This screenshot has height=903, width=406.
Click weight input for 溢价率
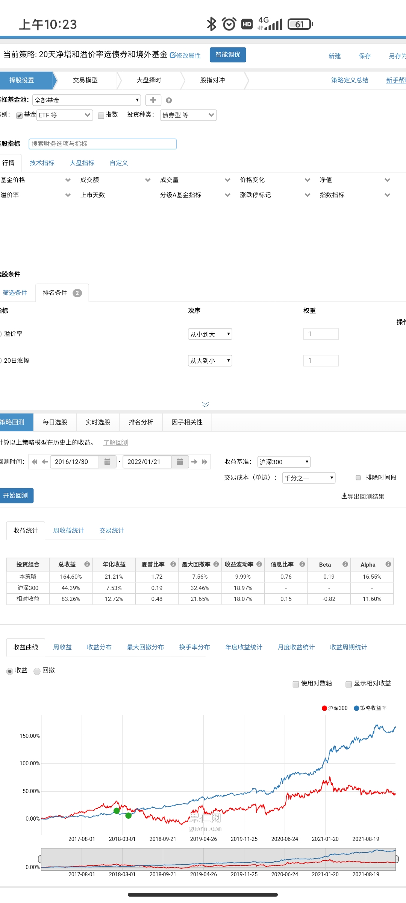321,334
